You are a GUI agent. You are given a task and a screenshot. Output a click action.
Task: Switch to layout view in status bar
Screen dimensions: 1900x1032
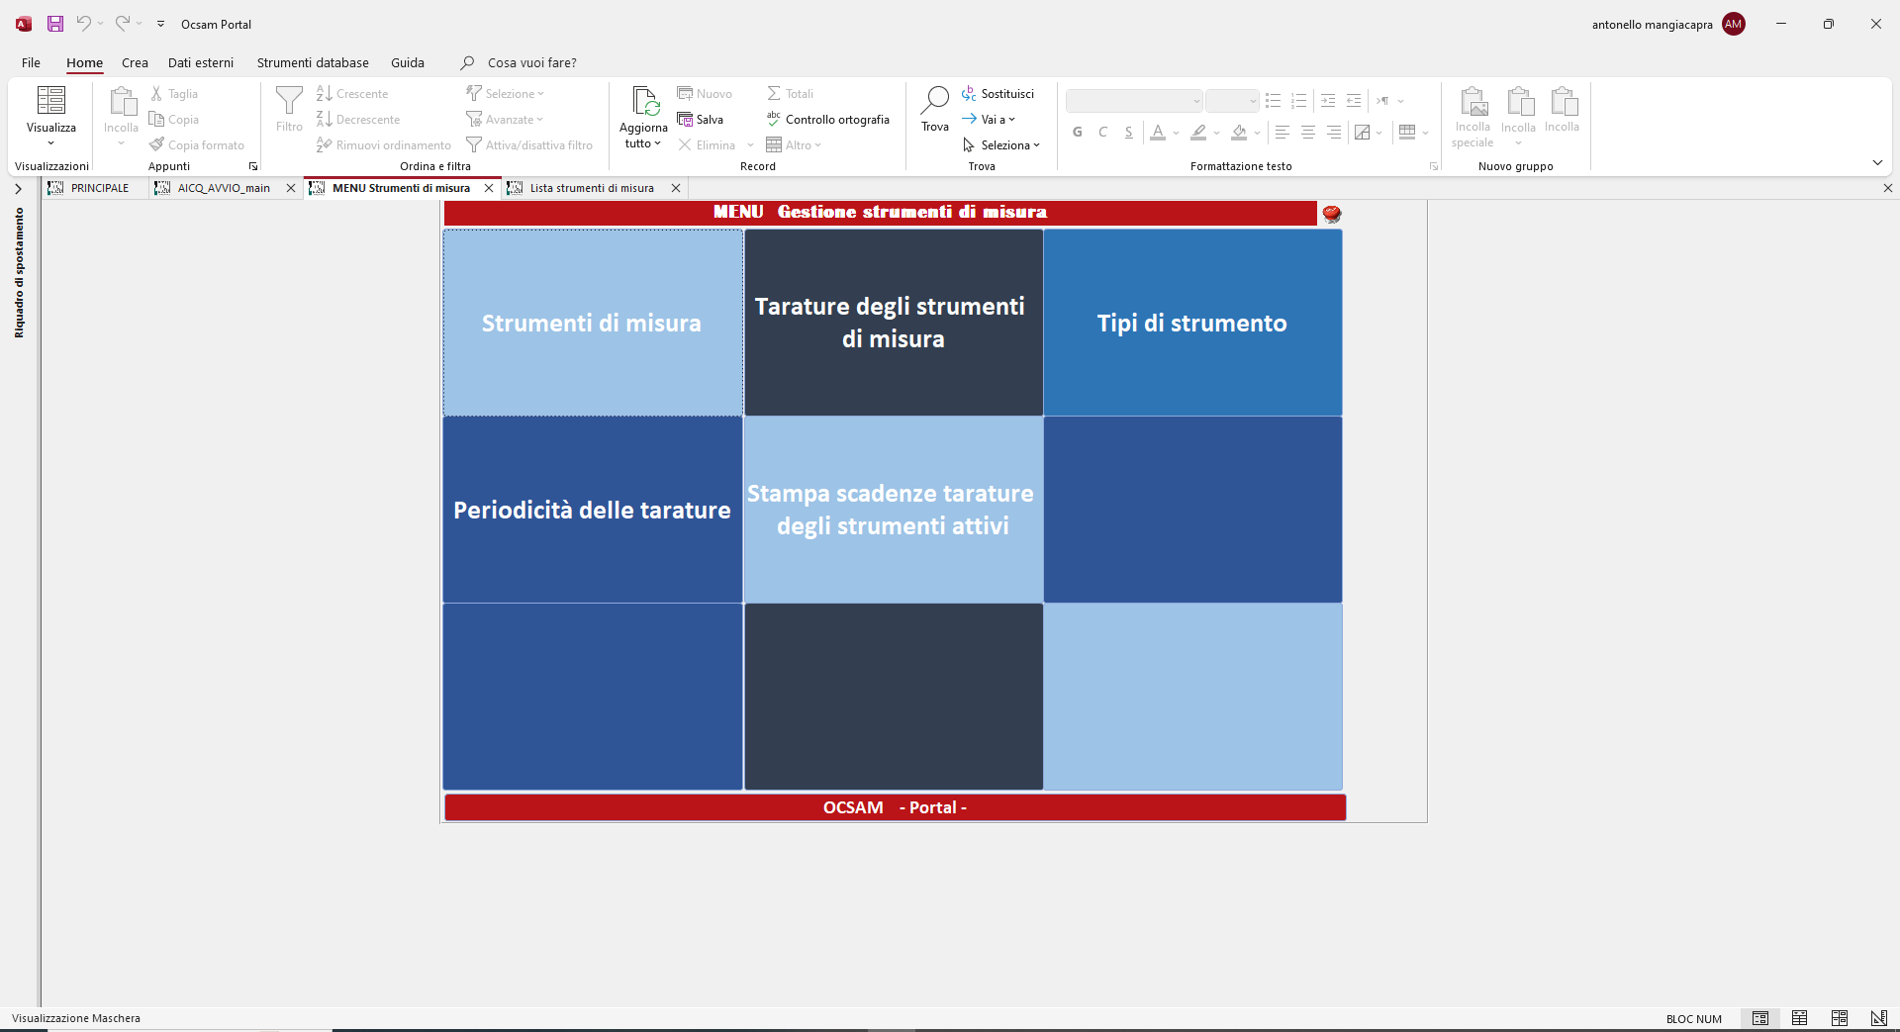[x=1840, y=1018]
